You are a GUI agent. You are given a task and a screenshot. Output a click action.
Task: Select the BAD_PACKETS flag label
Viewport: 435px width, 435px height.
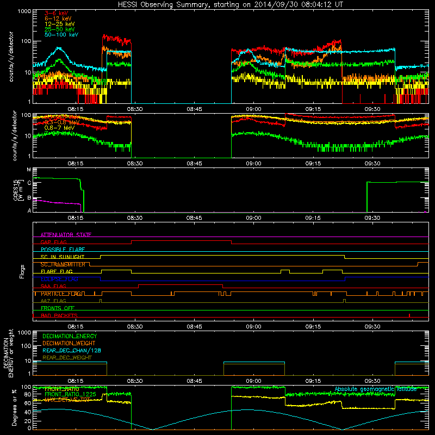[59, 316]
